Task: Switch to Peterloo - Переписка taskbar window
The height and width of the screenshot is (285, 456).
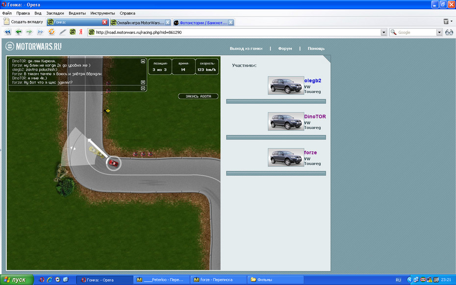Action: (162, 280)
